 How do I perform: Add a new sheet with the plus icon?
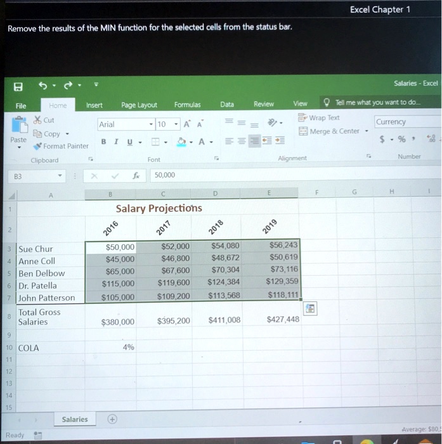coord(112,419)
